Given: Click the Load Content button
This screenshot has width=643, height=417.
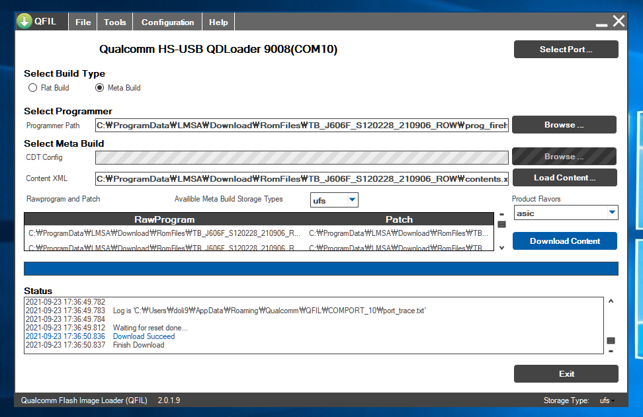Looking at the screenshot, I should coord(565,177).
